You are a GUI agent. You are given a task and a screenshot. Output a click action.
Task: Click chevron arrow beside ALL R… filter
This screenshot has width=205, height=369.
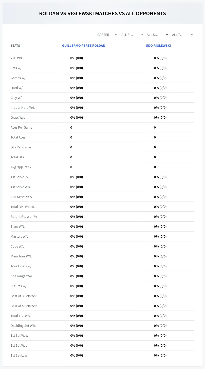tap(141, 35)
